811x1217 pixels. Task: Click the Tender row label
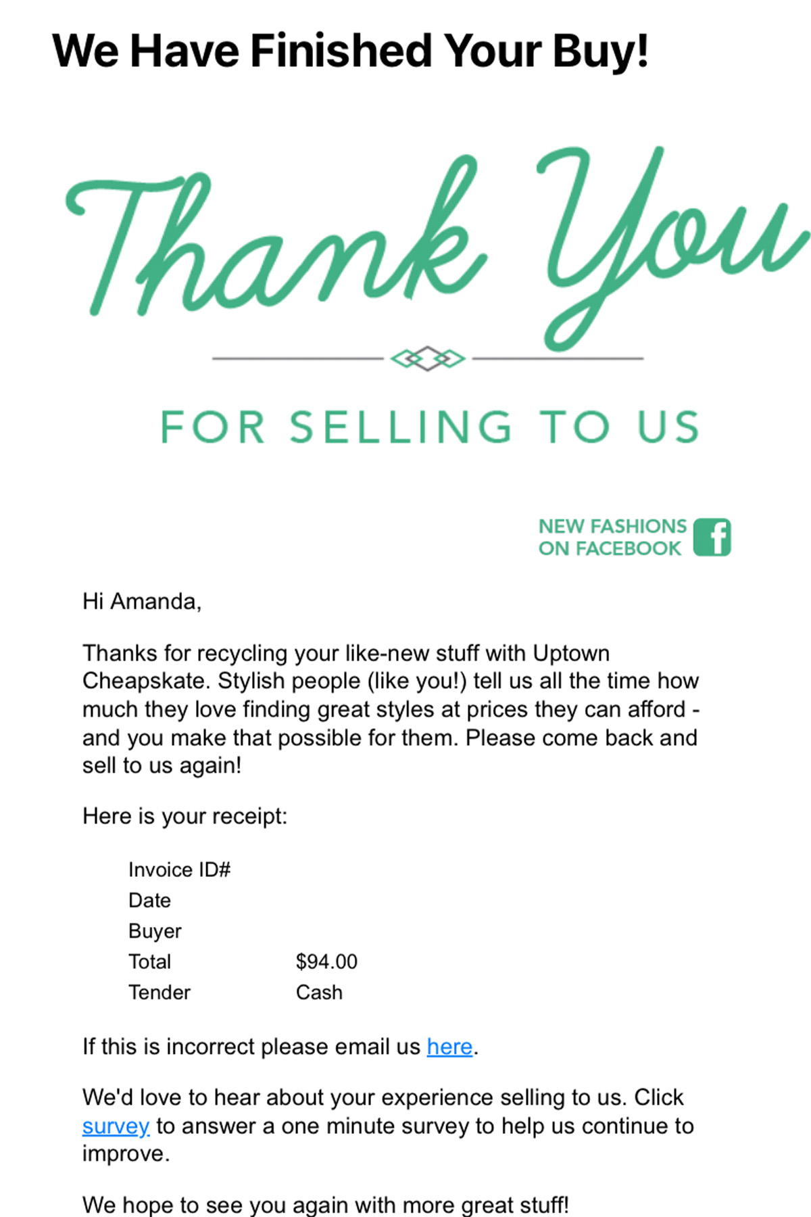159,993
